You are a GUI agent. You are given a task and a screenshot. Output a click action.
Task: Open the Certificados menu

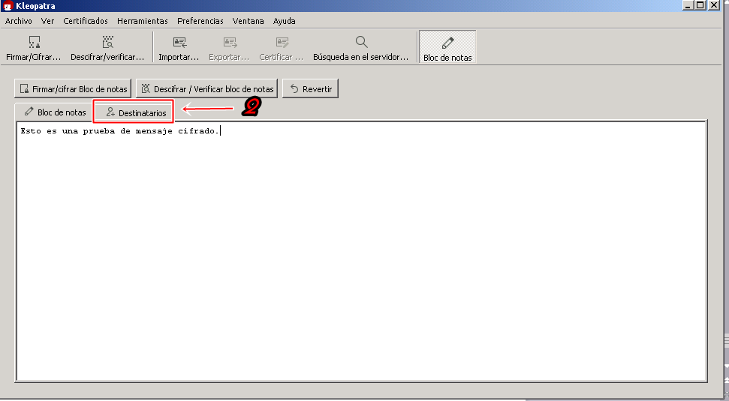pos(86,21)
